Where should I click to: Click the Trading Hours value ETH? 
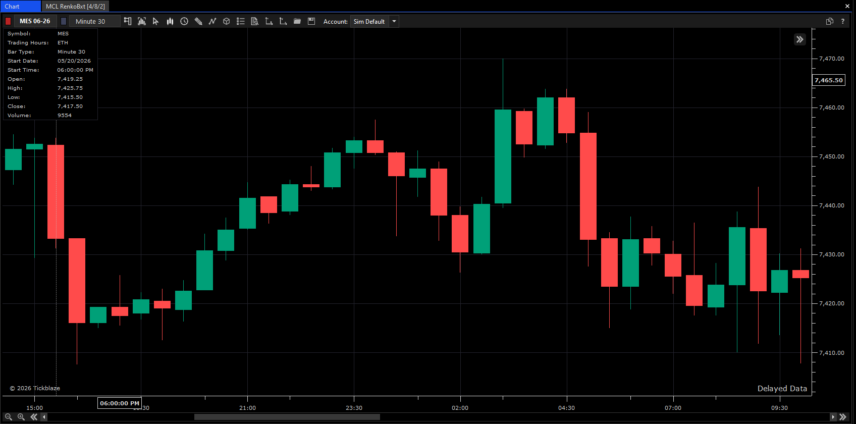click(63, 42)
